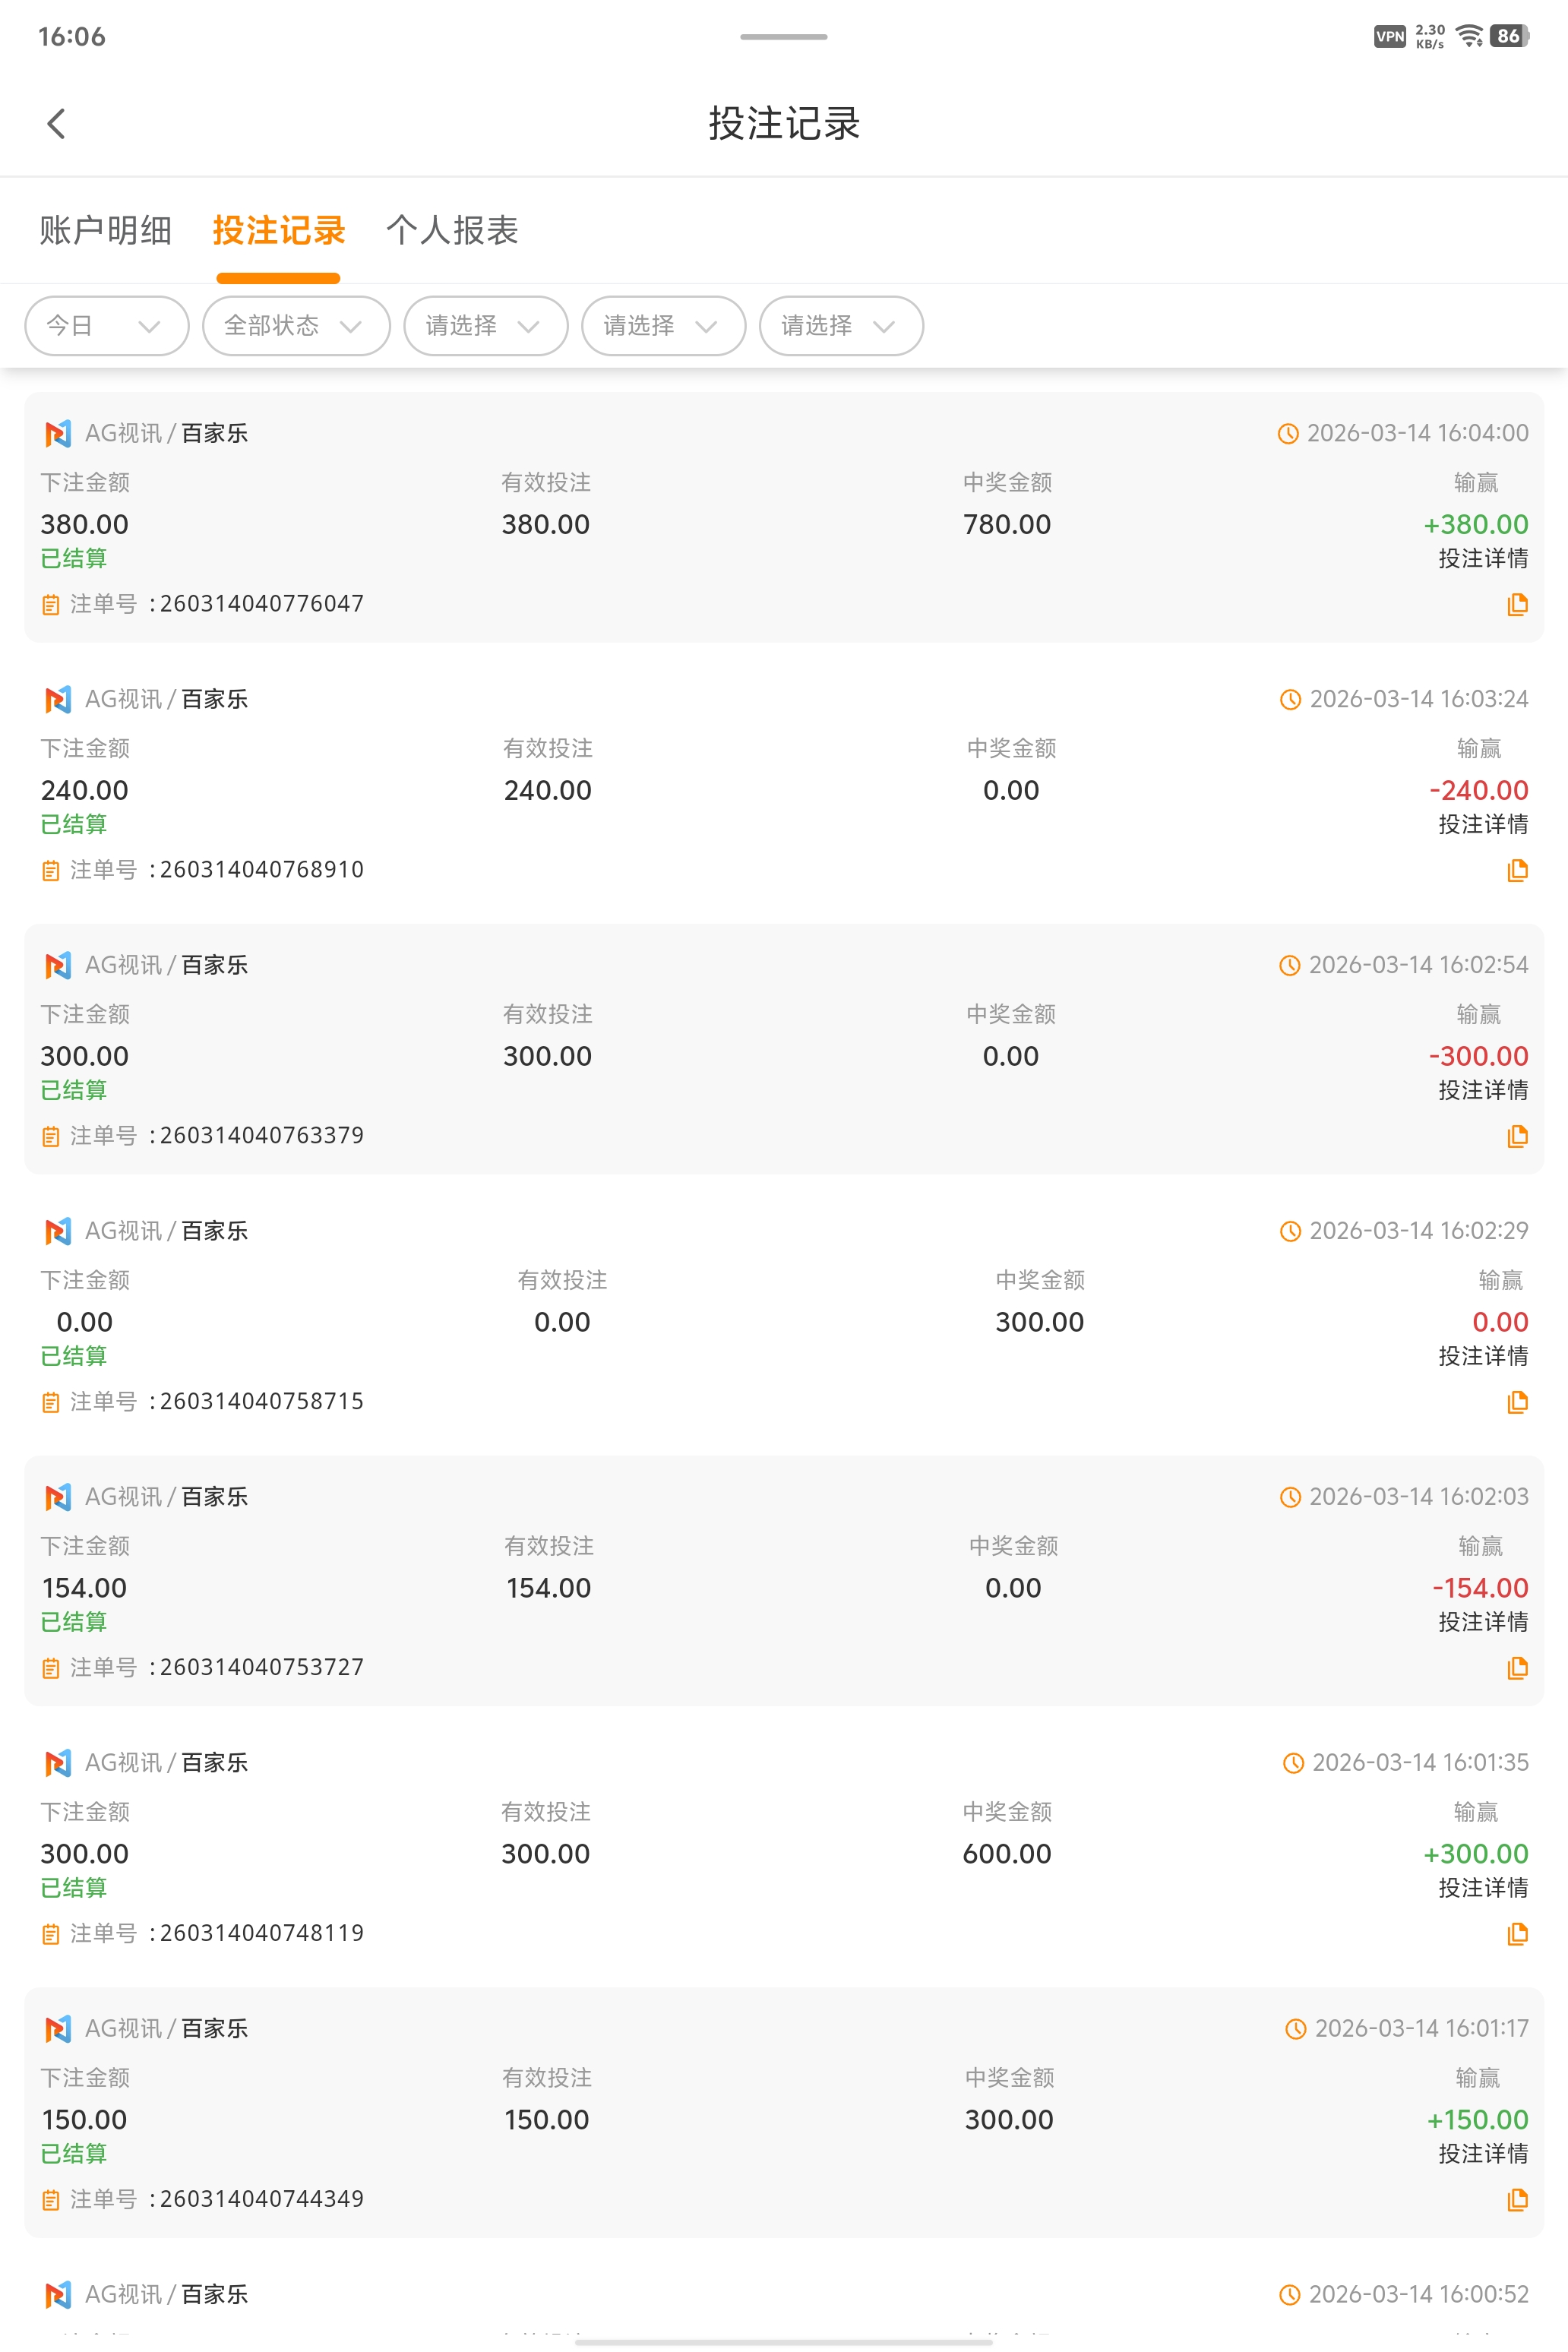Image resolution: width=1568 pixels, height=2352 pixels.
Task: Copy bet number 260314040776047
Action: [1517, 604]
